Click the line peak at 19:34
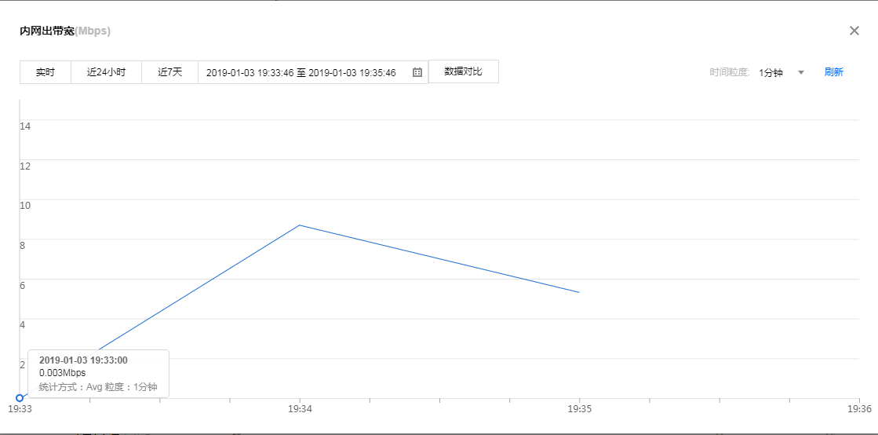 click(x=300, y=225)
